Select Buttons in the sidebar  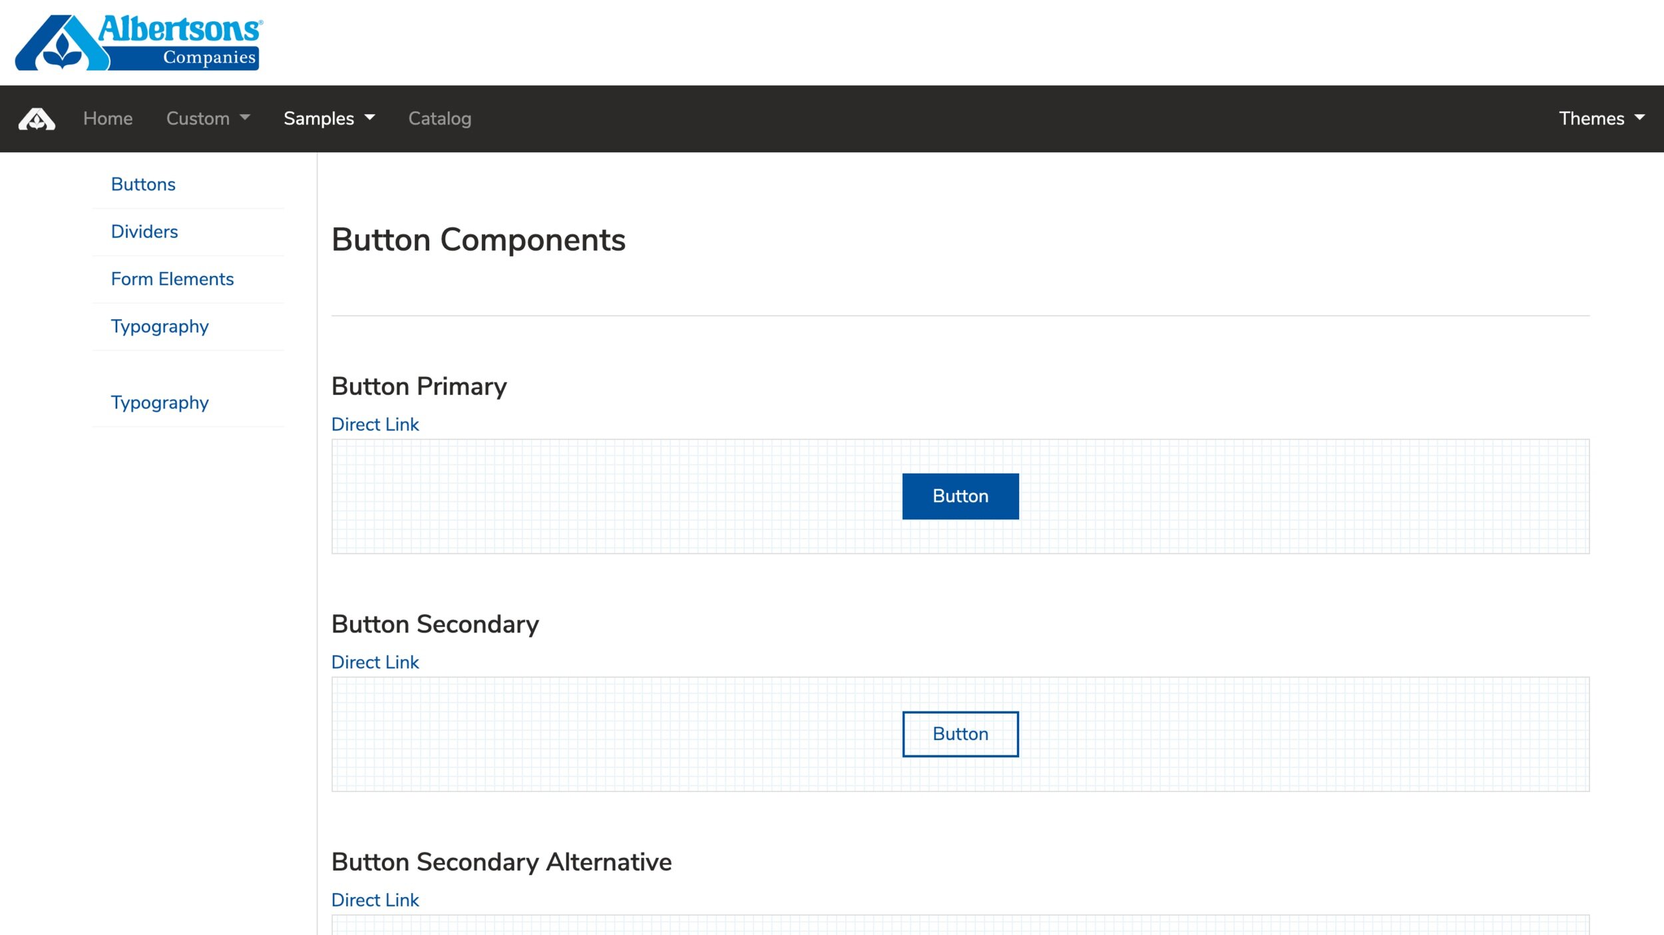click(x=143, y=184)
